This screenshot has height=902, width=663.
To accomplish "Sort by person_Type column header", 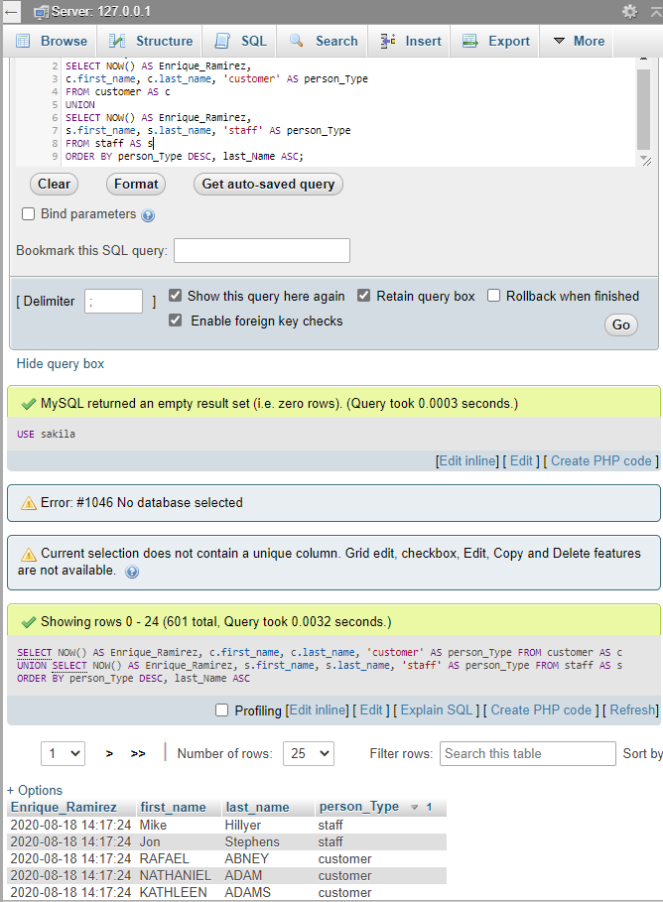I will pos(359,807).
